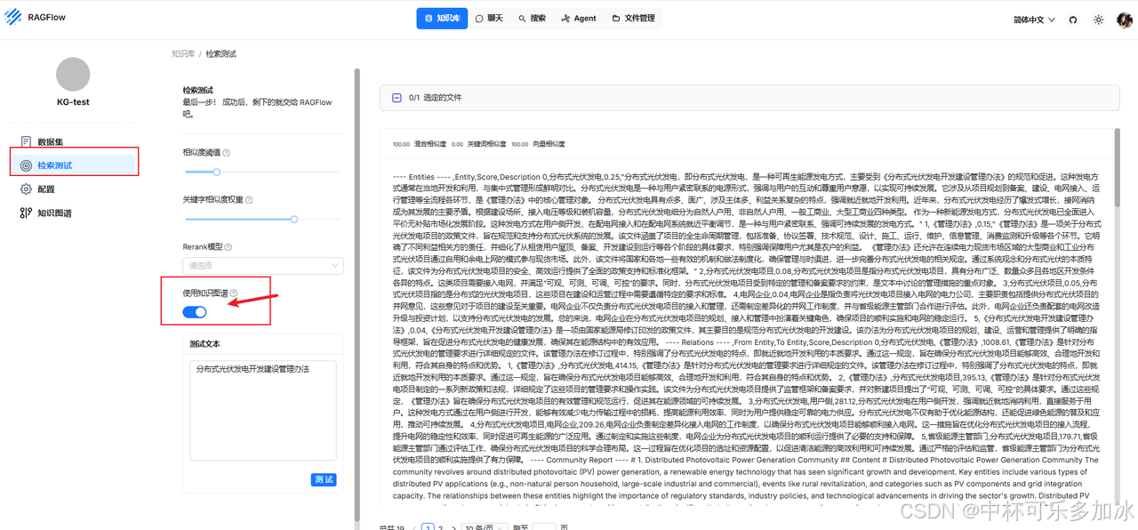Click the 知识库 breadcrumb link

182,54
